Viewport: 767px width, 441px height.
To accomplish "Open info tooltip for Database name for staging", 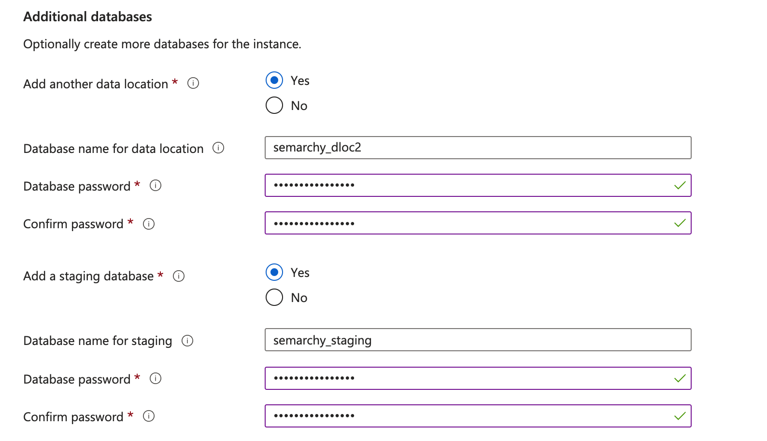I will click(x=187, y=341).
